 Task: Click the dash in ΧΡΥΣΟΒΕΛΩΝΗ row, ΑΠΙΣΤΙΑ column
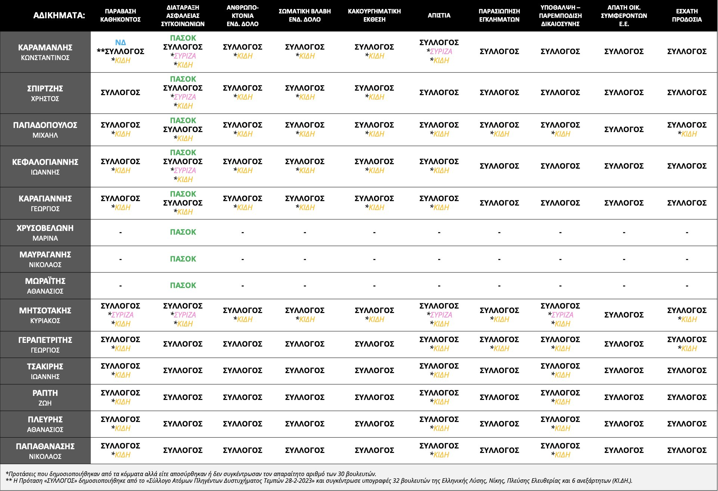[439, 232]
